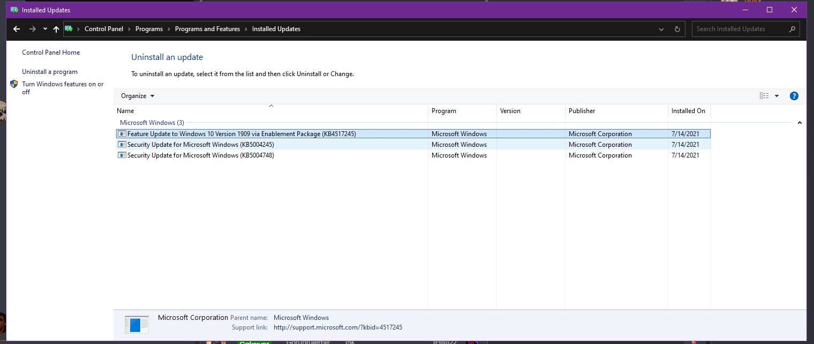Open Control Panel Home link

point(51,53)
